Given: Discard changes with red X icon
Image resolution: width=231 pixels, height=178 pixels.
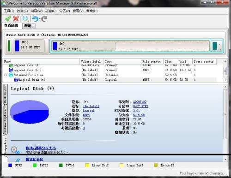Looking at the screenshot, I should point(16,18).
